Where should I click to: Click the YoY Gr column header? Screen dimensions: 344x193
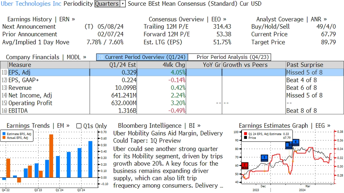204,65
